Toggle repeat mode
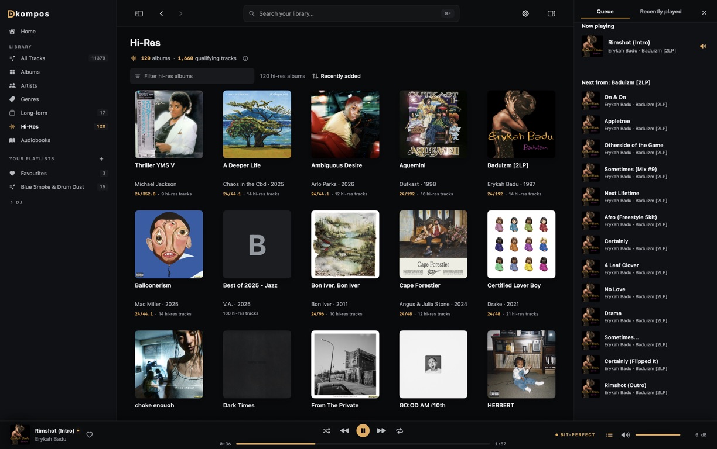 click(x=400, y=431)
